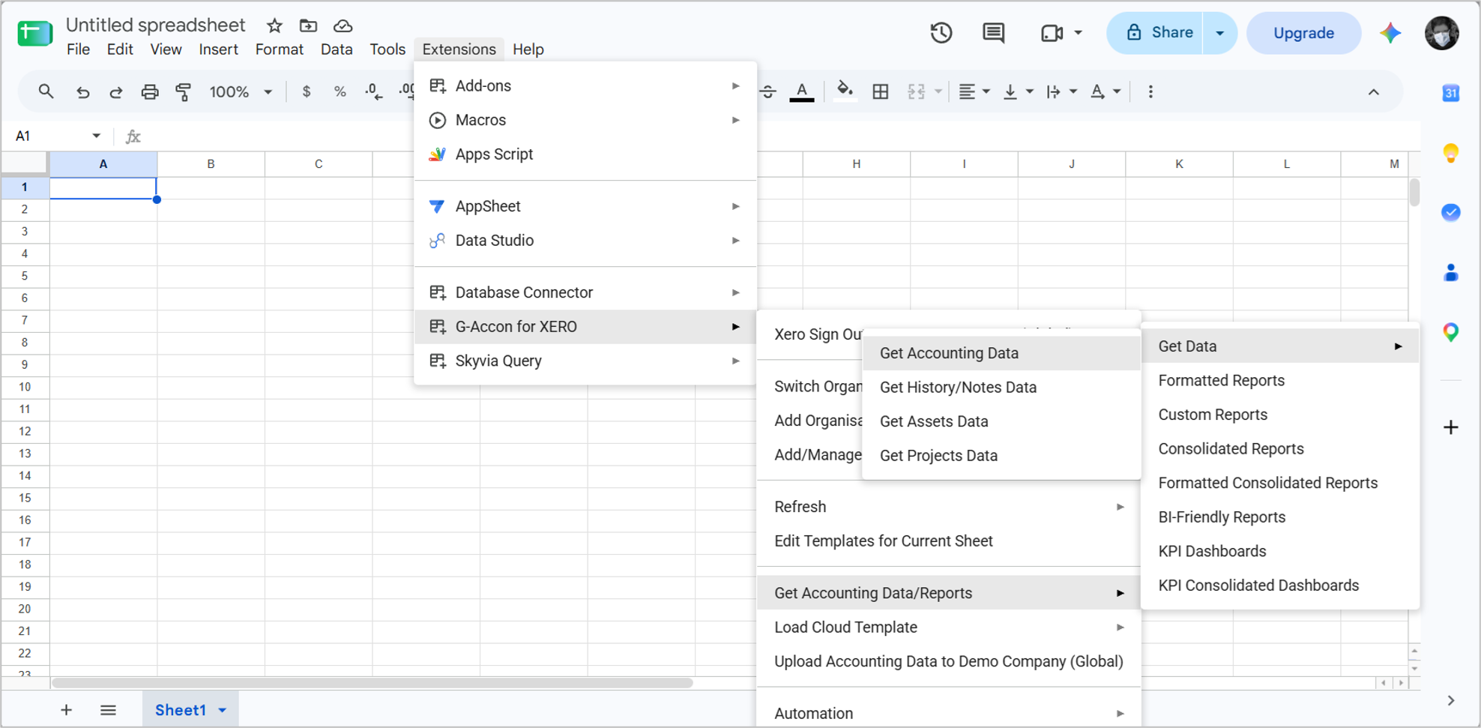Click column B header

coord(211,164)
